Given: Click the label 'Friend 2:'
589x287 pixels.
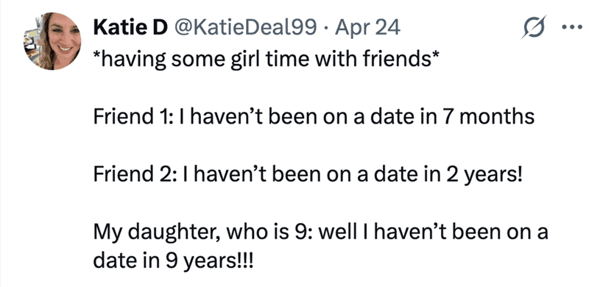Looking at the screenshot, I should click(137, 174).
